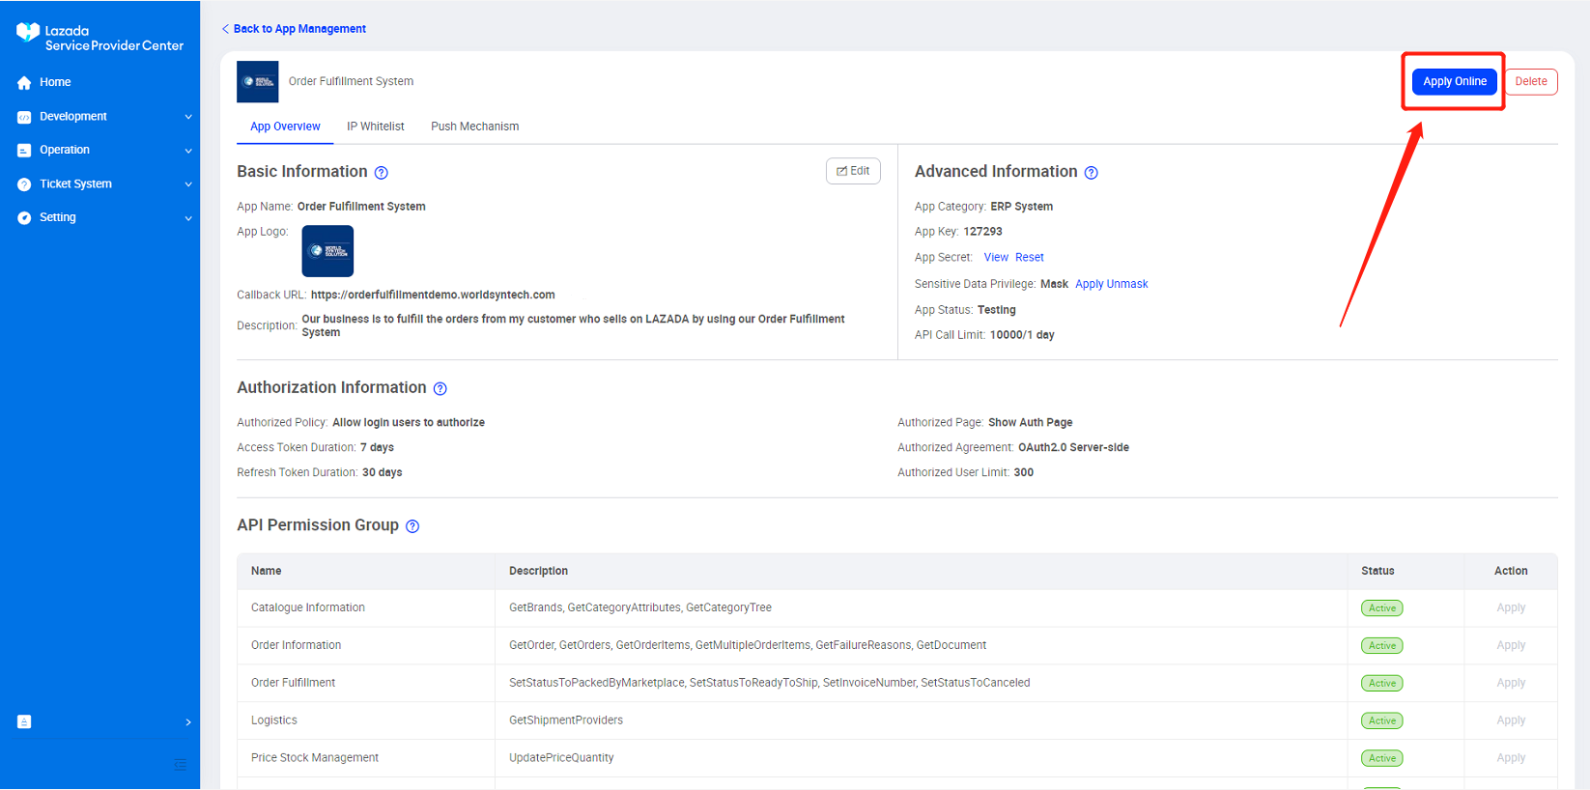Screen dimensions: 1590x790
Task: Expand the Ticket System menu chevron
Action: click(x=188, y=184)
